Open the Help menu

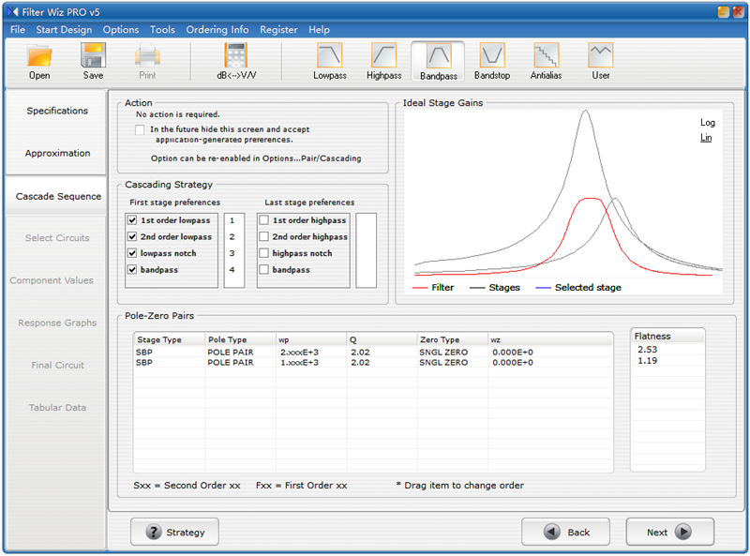(319, 30)
